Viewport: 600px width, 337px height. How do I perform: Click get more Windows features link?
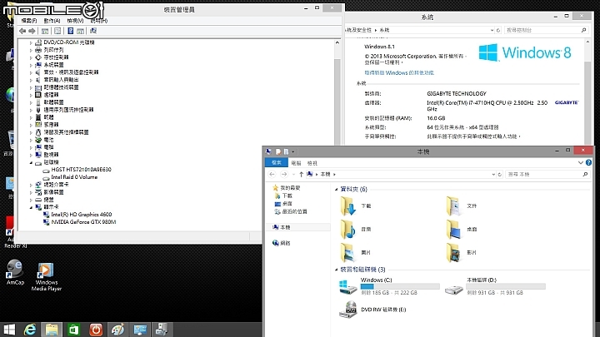(399, 72)
